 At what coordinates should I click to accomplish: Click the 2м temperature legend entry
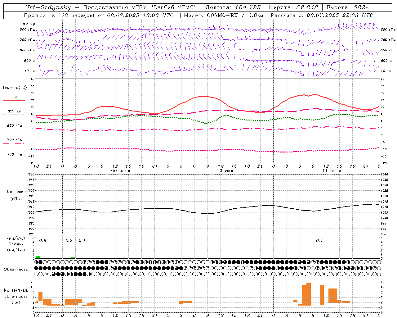click(15, 97)
